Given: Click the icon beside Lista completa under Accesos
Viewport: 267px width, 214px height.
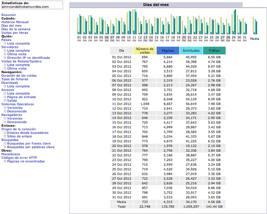Looking at the screenshot, I should (5, 94).
